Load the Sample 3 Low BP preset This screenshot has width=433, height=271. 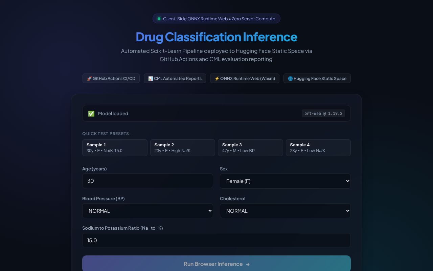[x=250, y=148]
